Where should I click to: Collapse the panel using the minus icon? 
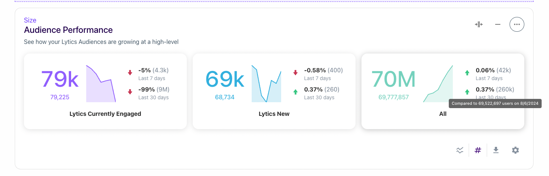click(x=498, y=24)
